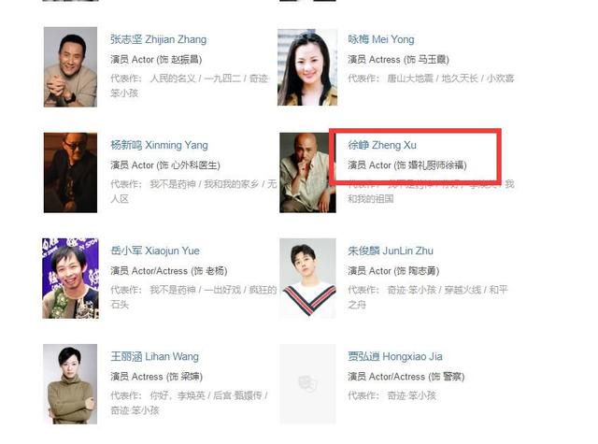Open Xinming Yang's portrait thumbnail
Viewport: 598px width, 444px height.
[x=70, y=172]
